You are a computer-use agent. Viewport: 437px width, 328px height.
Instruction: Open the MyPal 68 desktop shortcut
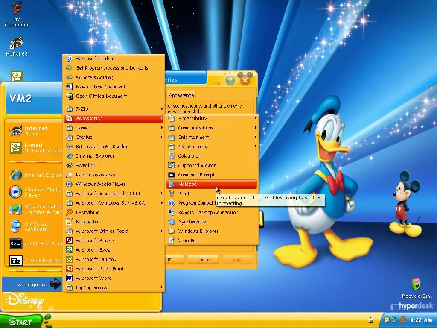tap(17, 46)
